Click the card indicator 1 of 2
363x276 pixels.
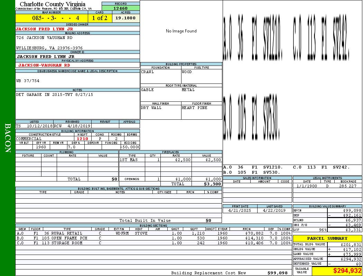point(100,18)
